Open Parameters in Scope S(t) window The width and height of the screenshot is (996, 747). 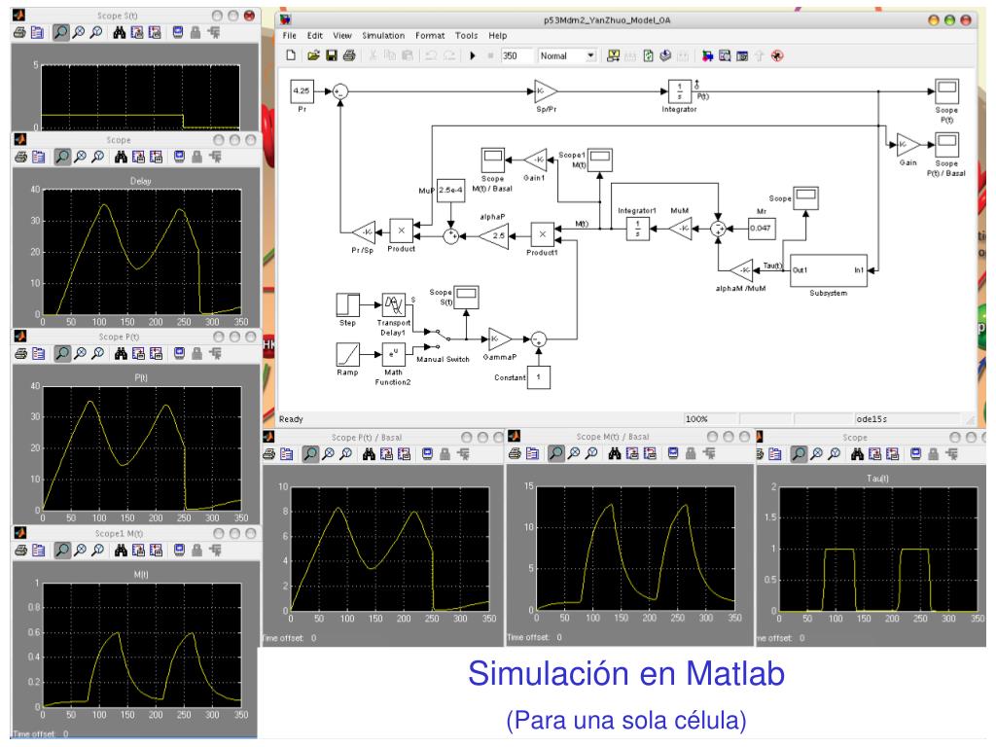coord(38,32)
